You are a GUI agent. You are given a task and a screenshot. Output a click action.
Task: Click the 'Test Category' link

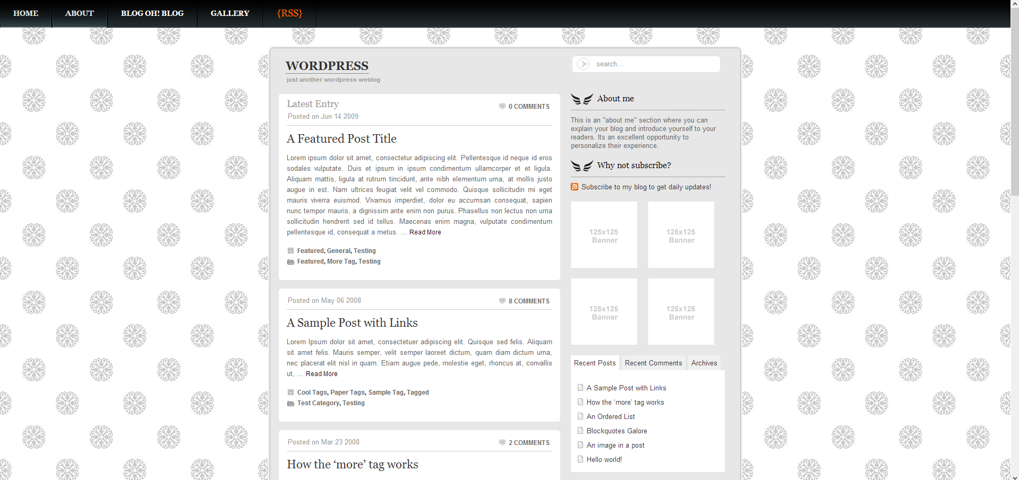(318, 403)
